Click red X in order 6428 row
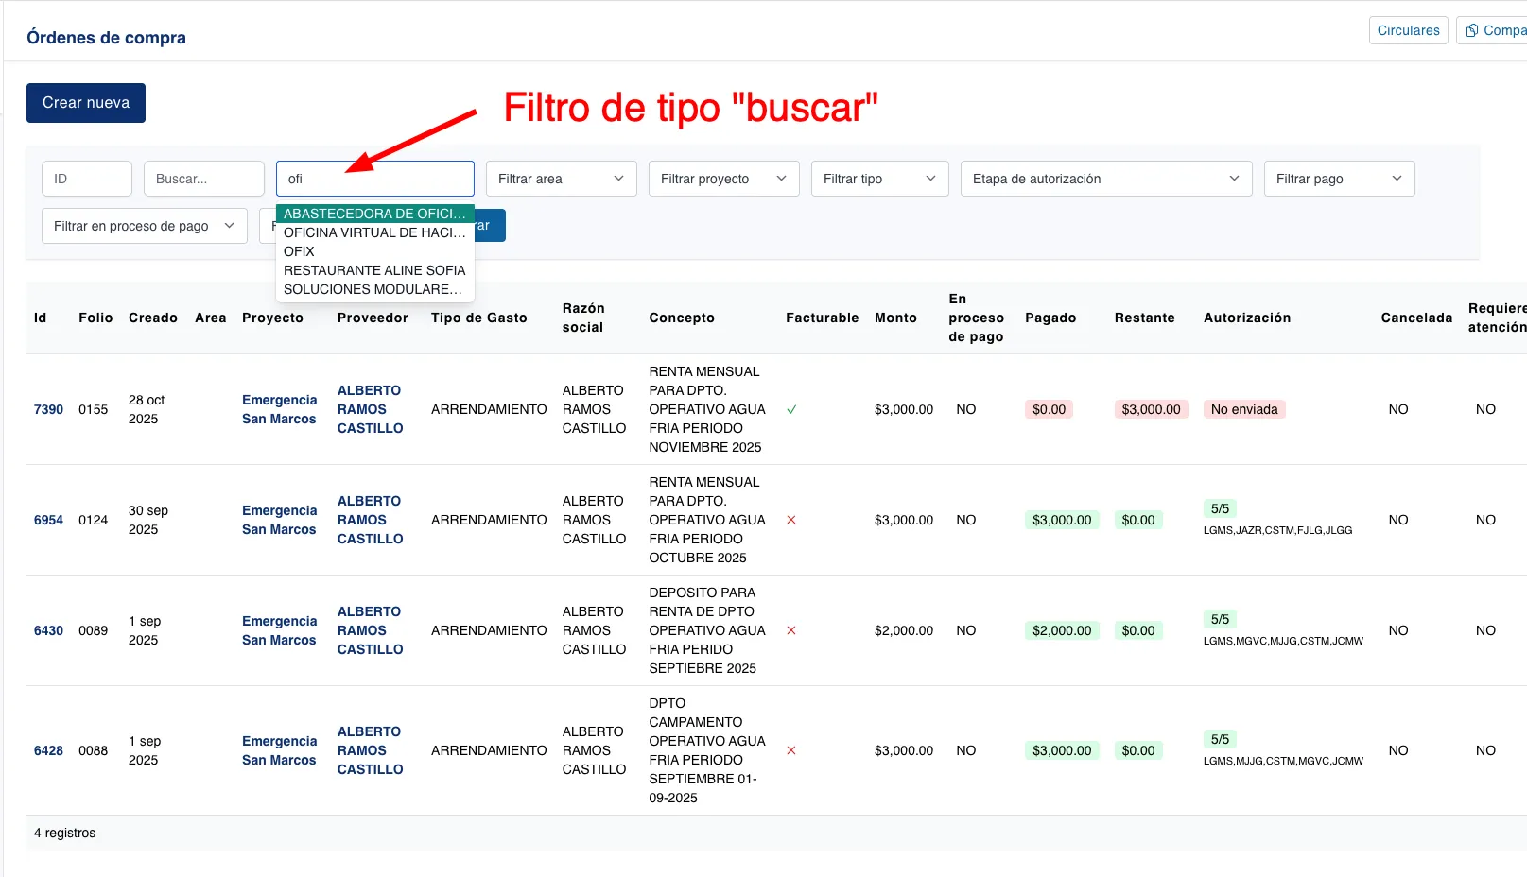1527x877 pixels. tap(791, 750)
